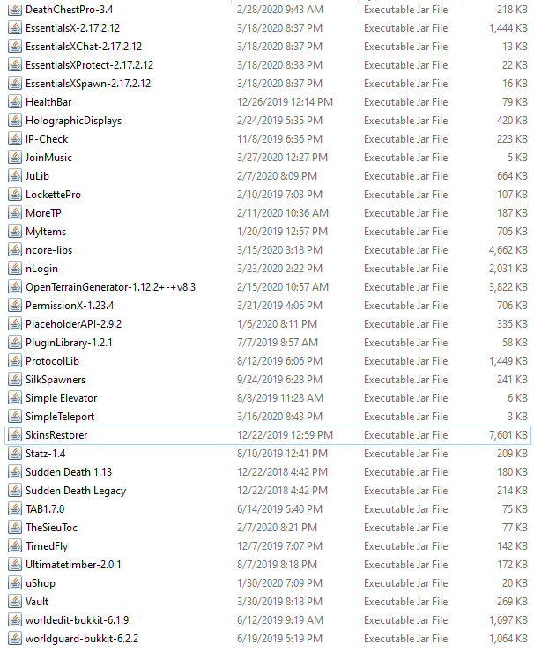The height and width of the screenshot is (652, 534).
Task: Select the EssentialsX-2.17.2.12 jar icon
Action: 15,28
